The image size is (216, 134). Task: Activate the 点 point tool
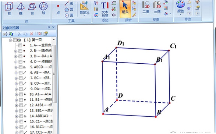58,9
